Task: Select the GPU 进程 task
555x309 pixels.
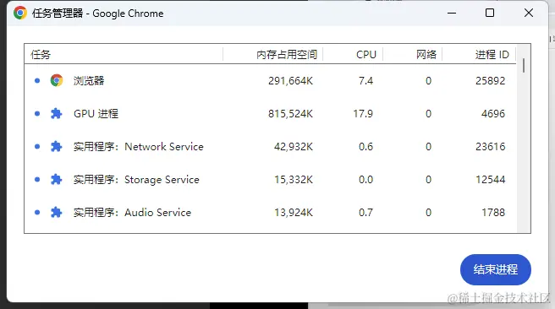Action: [x=270, y=113]
